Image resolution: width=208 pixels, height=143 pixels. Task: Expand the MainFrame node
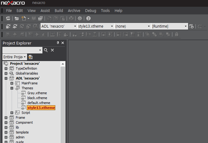(12, 83)
